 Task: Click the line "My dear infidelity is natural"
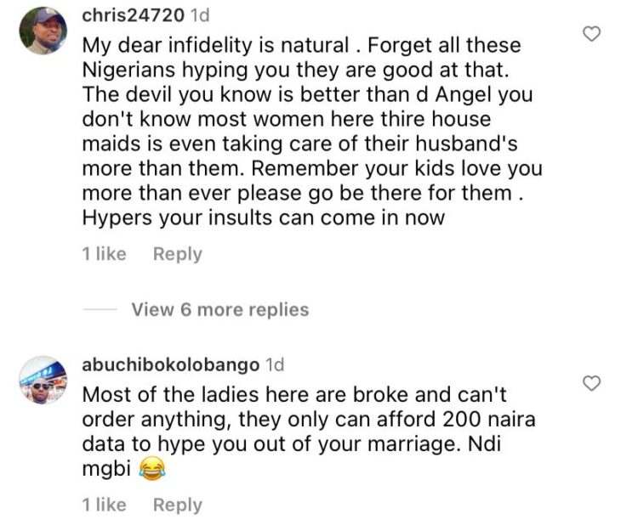(x=225, y=45)
